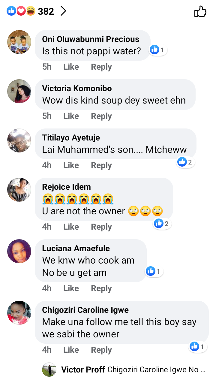Like Rejoice Idem's comment
The width and height of the screenshot is (216, 377).
[71, 227]
